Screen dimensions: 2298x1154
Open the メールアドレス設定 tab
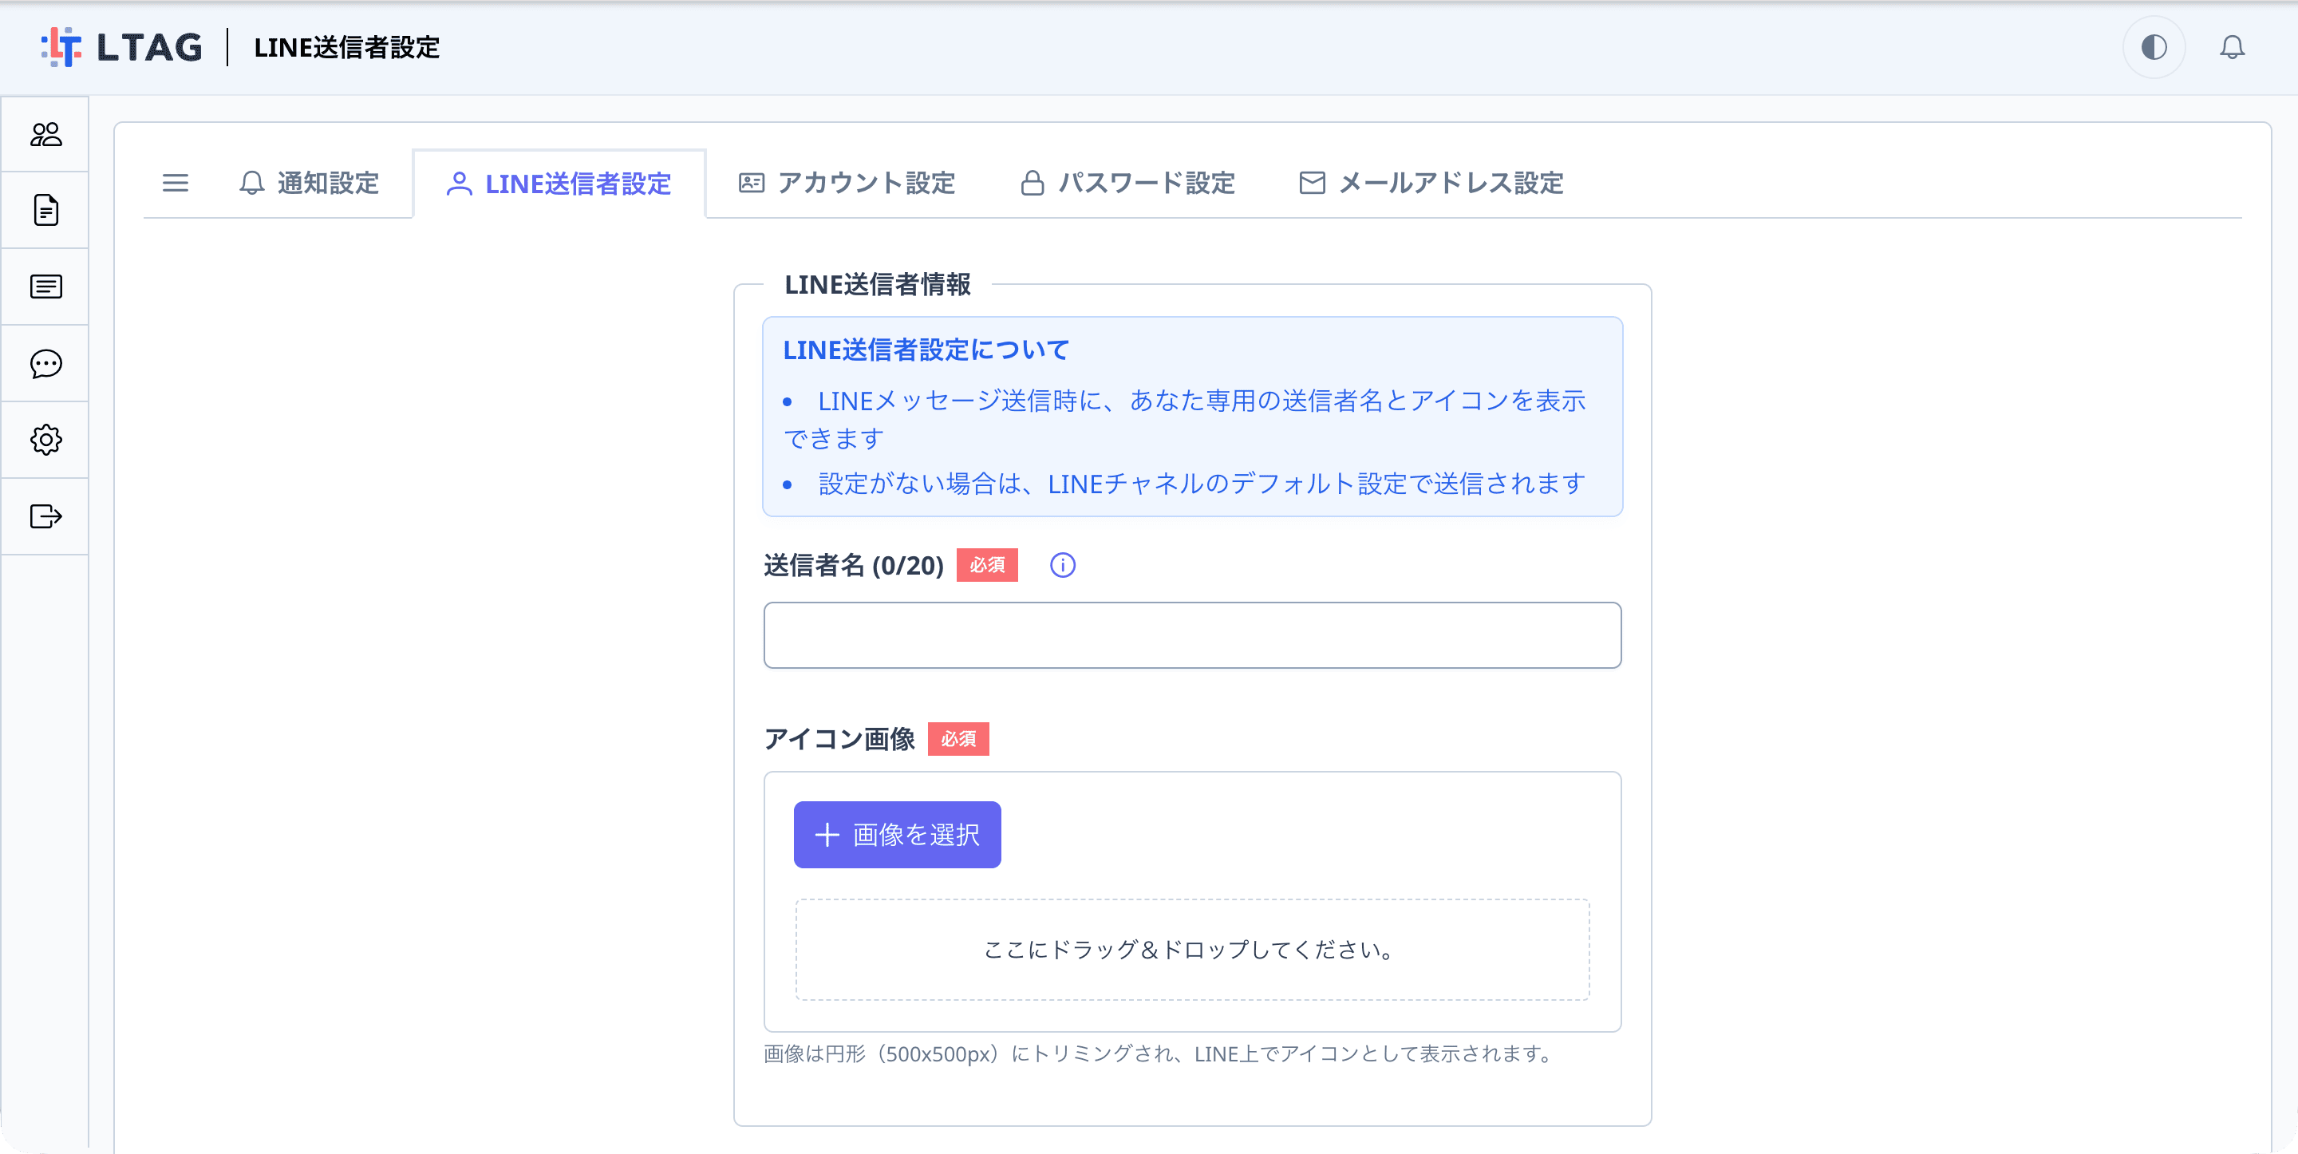point(1431,183)
